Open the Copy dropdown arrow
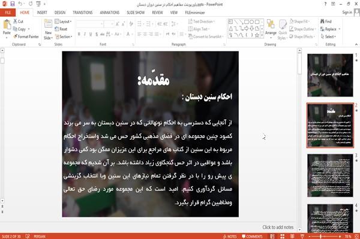The width and height of the screenshot is (360, 239). (29, 29)
